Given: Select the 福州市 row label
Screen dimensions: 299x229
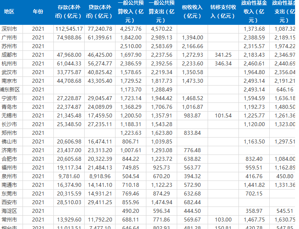Looking at the screenshot, I should (x=9, y=168).
